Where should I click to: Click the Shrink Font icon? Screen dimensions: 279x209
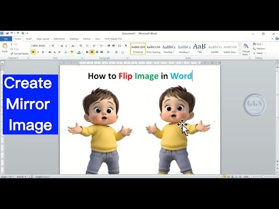coord(66,46)
